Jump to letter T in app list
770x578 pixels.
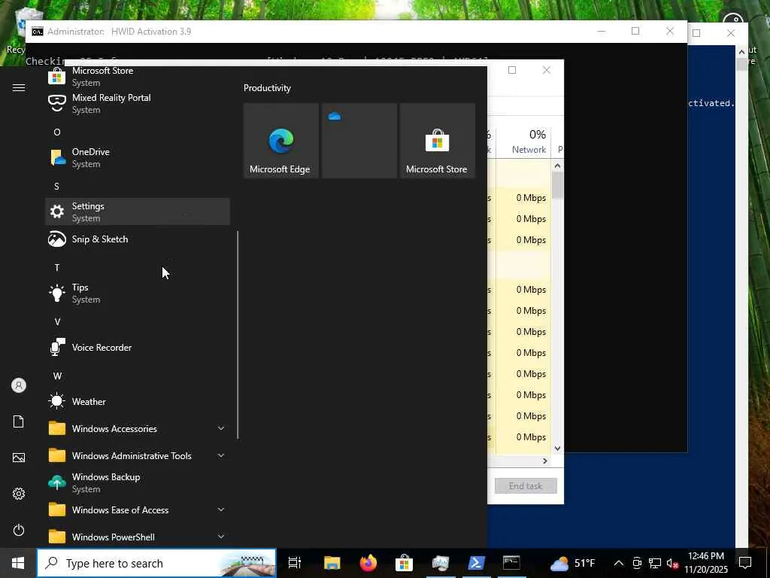pyautogui.click(x=57, y=267)
